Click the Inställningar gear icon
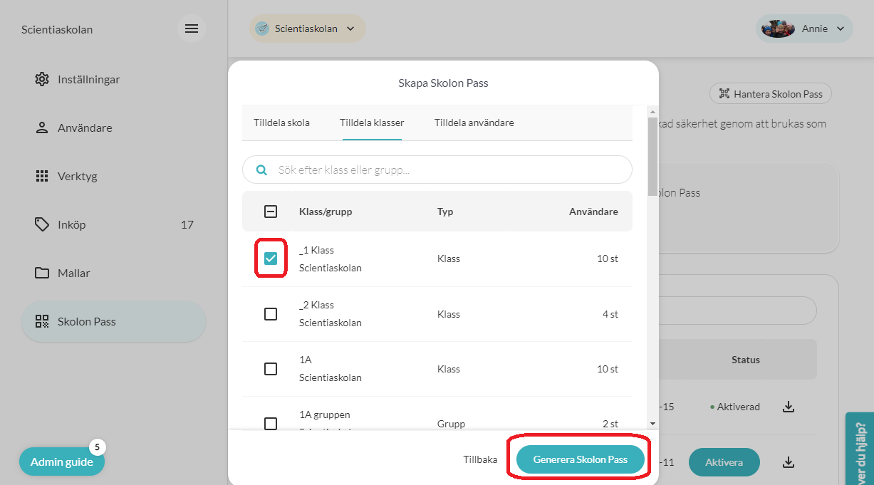Image resolution: width=874 pixels, height=485 pixels. 42,79
